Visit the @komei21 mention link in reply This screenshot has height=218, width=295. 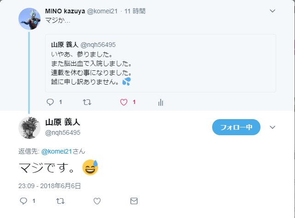[x=57, y=151]
